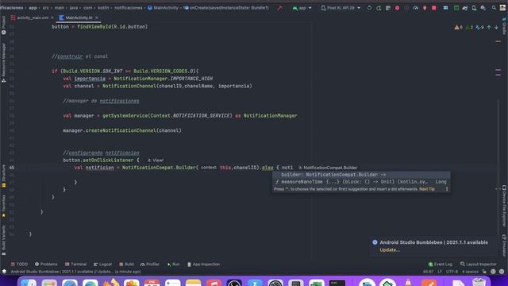508x286 pixels.
Task: Click the 4 spaces indent status entry
Action: (470, 272)
